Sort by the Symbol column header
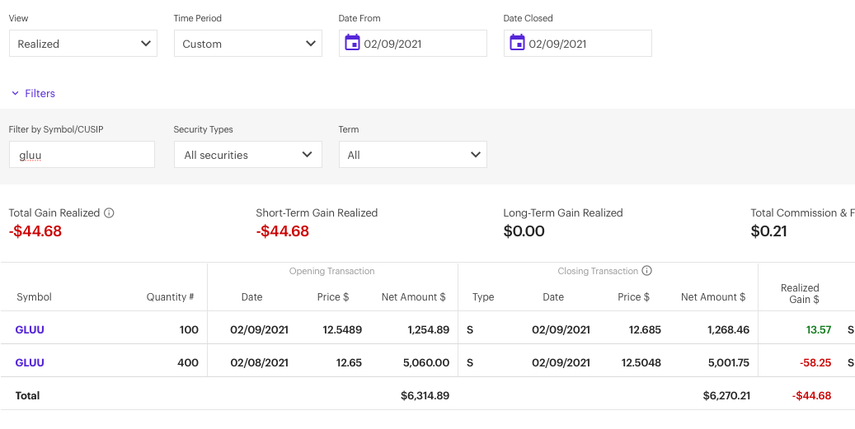 click(34, 297)
